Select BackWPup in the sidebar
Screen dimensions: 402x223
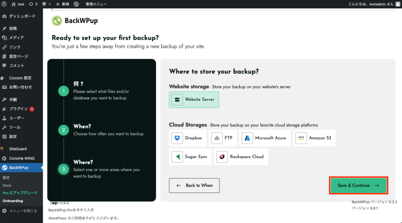[22, 168]
